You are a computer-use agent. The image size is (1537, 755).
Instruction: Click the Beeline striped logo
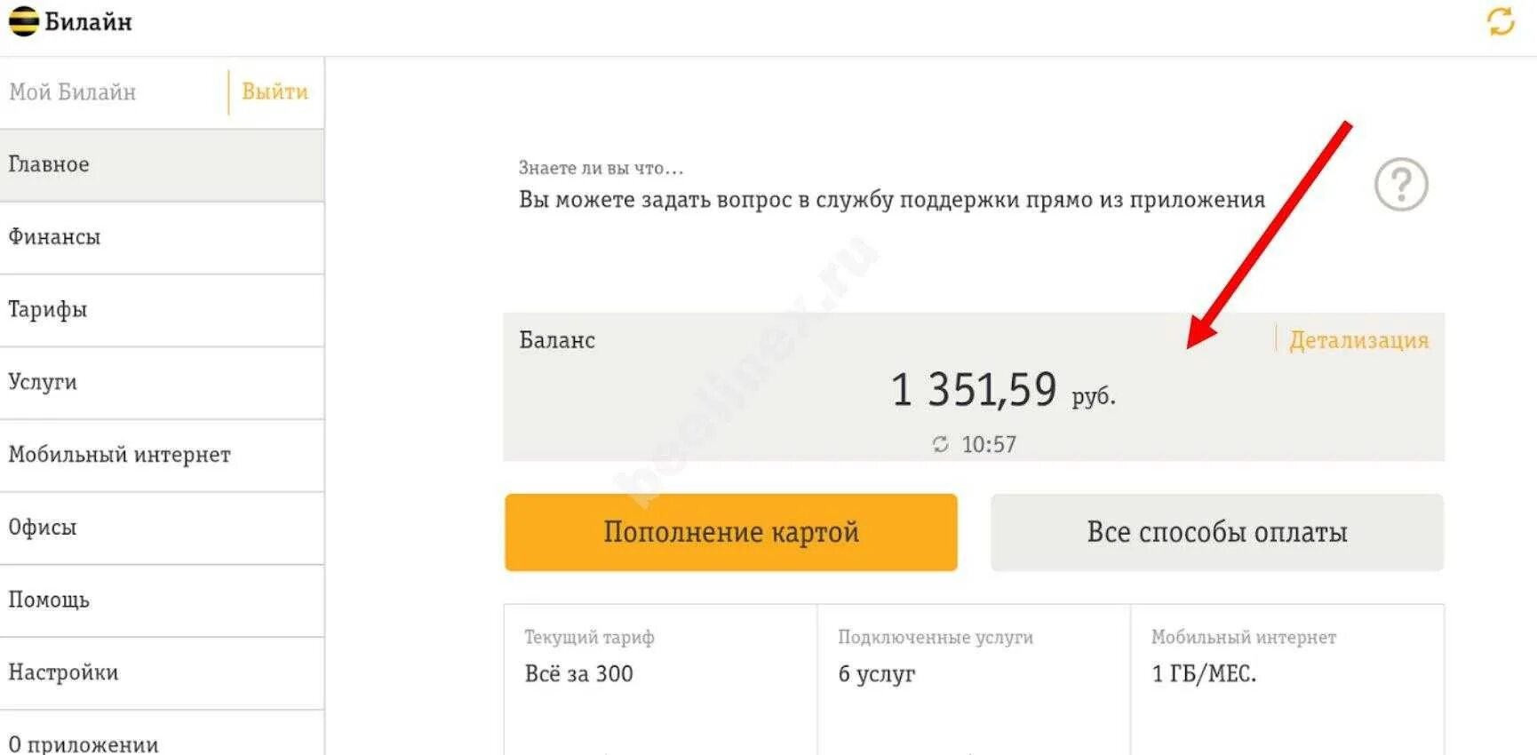[23, 21]
